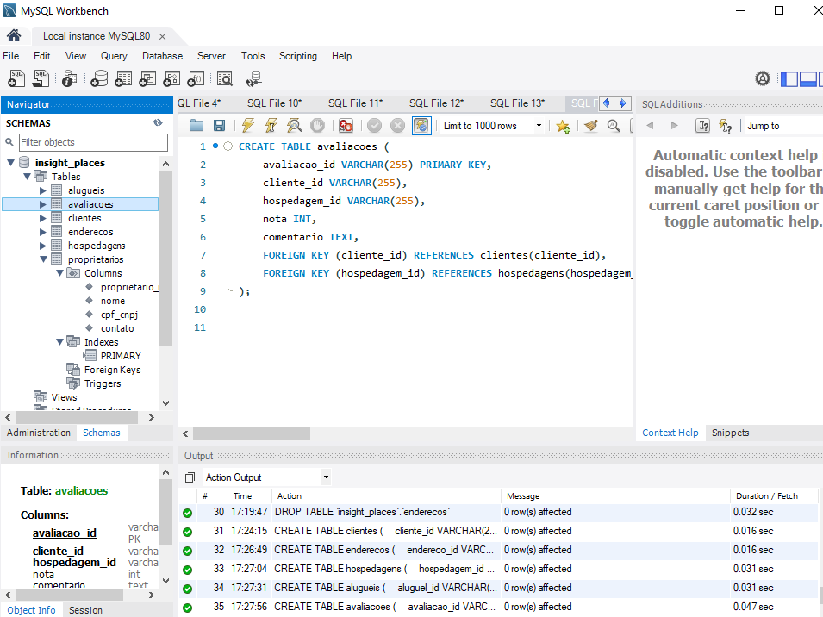The image size is (823, 617).
Task: Refresh the schemas list
Action: 158,122
